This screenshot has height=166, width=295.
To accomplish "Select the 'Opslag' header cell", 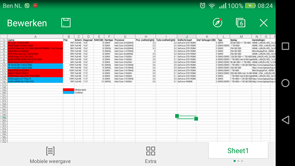I will click(x=241, y=40).
